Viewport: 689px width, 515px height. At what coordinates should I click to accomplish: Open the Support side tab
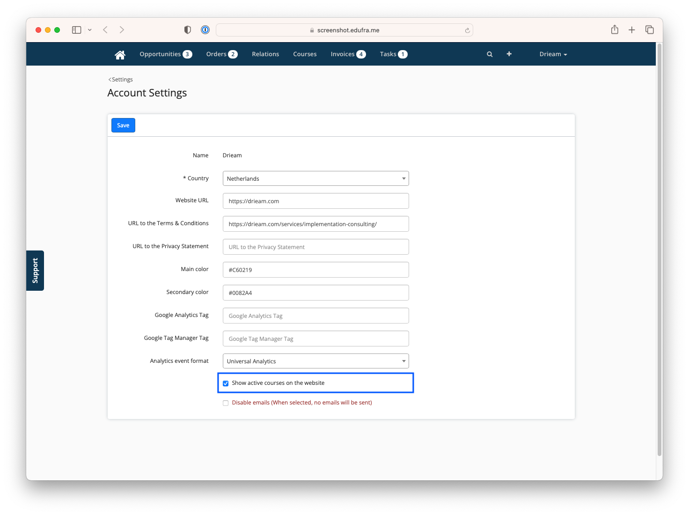(35, 271)
